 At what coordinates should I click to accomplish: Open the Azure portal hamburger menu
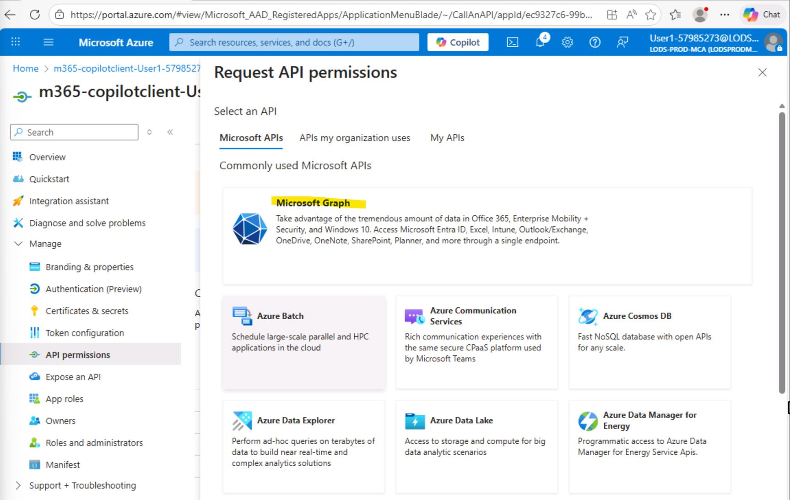pos(48,43)
